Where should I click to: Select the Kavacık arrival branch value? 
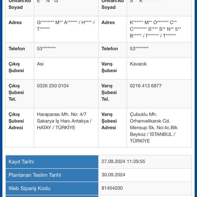[138, 64]
